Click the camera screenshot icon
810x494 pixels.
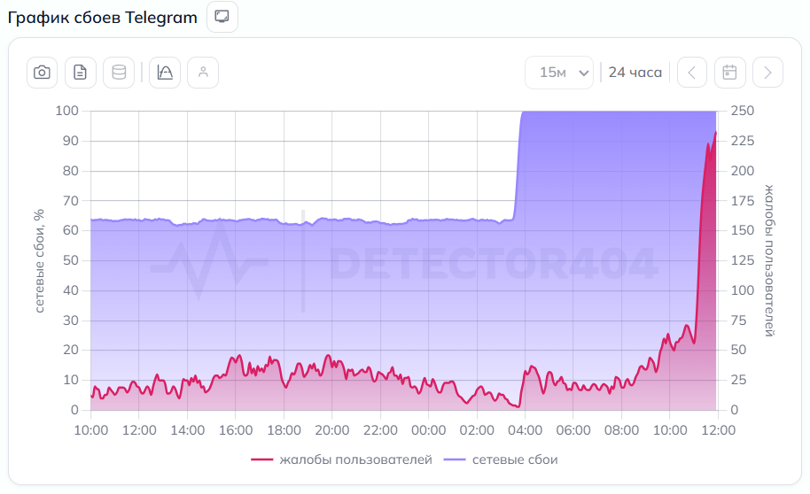click(42, 73)
